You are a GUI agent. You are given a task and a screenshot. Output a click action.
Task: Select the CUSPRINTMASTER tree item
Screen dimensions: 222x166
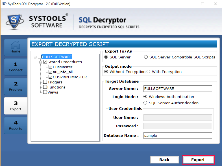tap(70, 77)
